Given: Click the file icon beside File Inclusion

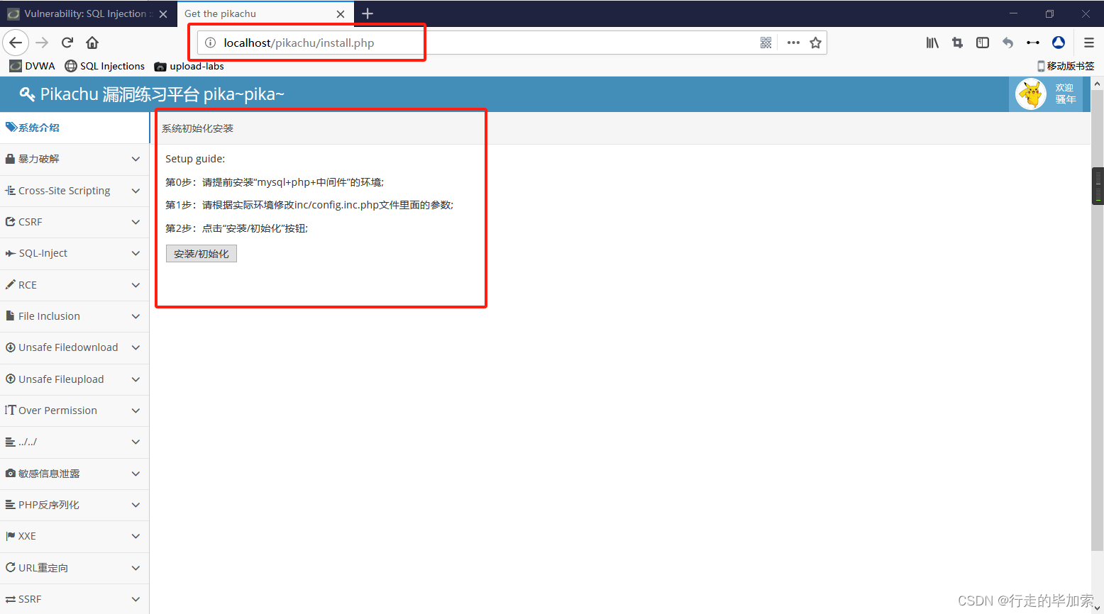Looking at the screenshot, I should tap(10, 316).
